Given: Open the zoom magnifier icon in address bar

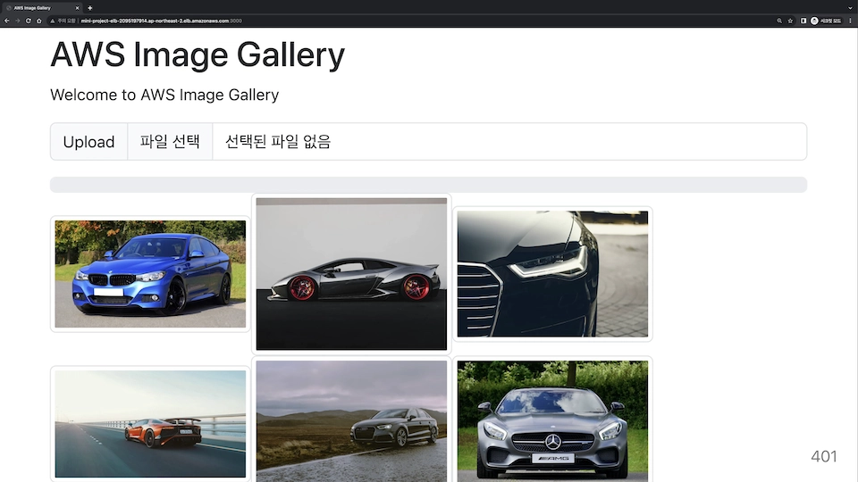Looking at the screenshot, I should point(779,20).
